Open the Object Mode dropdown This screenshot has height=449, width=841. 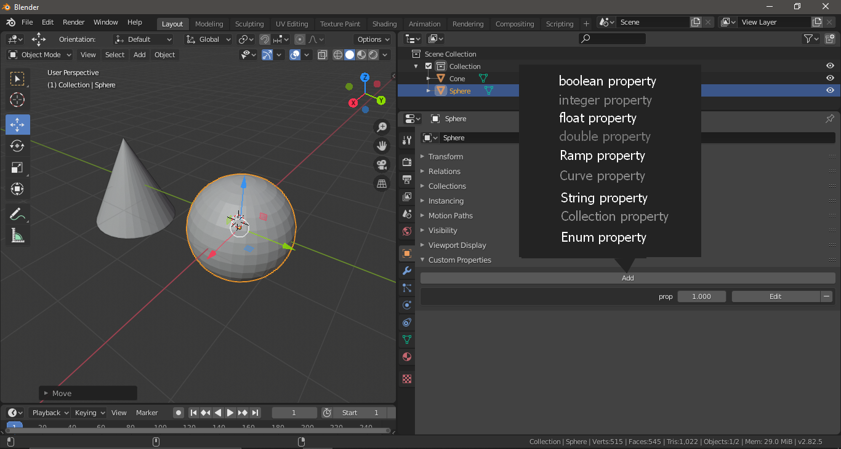point(40,55)
